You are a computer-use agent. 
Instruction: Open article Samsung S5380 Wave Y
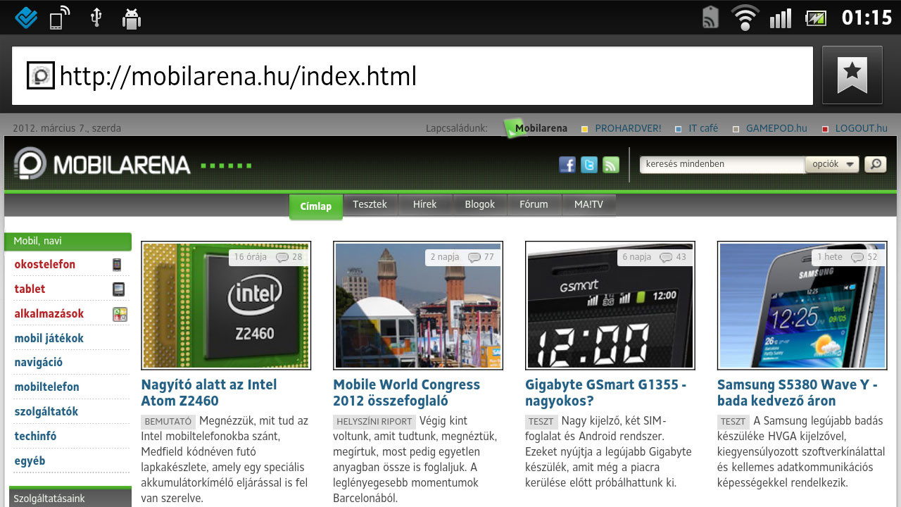pyautogui.click(x=798, y=393)
